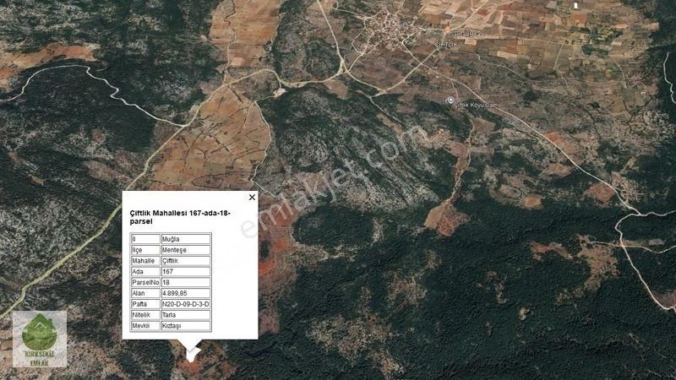Click the 'Çiftlik Köyü Cami' map label
Screen dimensions: 676x380
pyautogui.click(x=477, y=105)
